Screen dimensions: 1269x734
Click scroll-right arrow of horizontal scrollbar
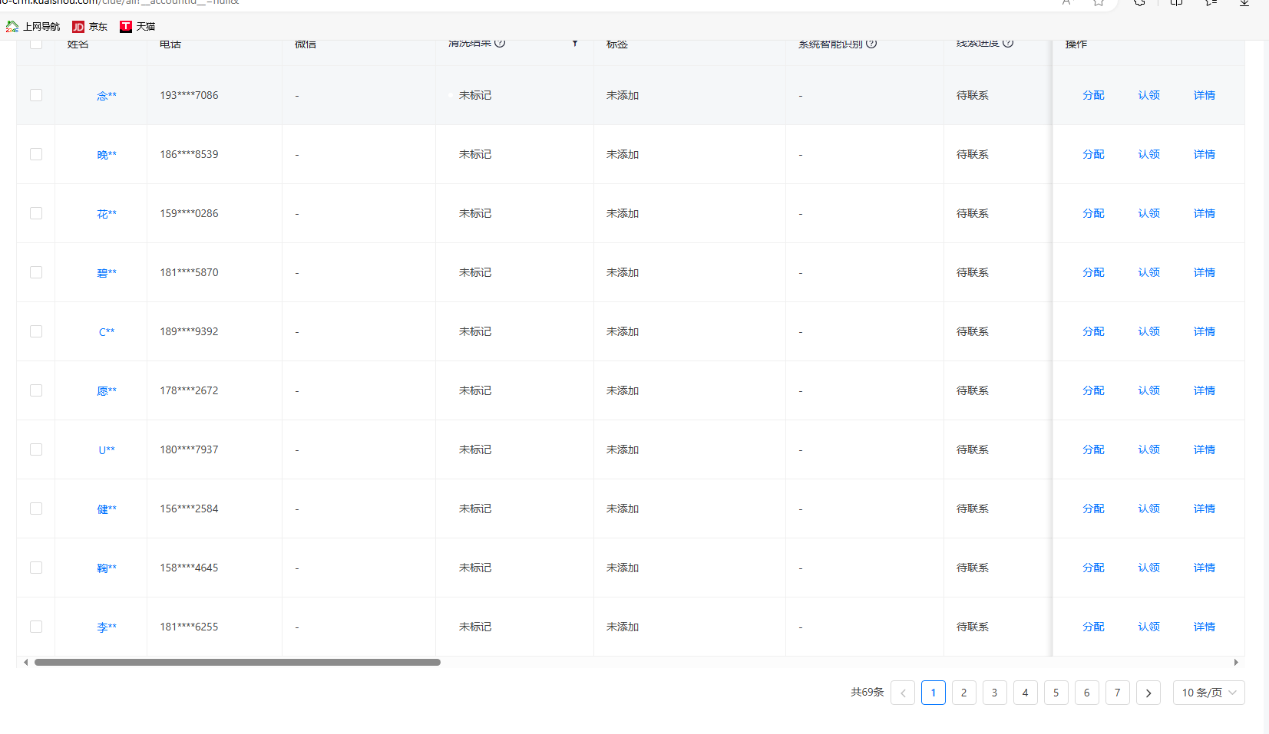[x=1236, y=662]
